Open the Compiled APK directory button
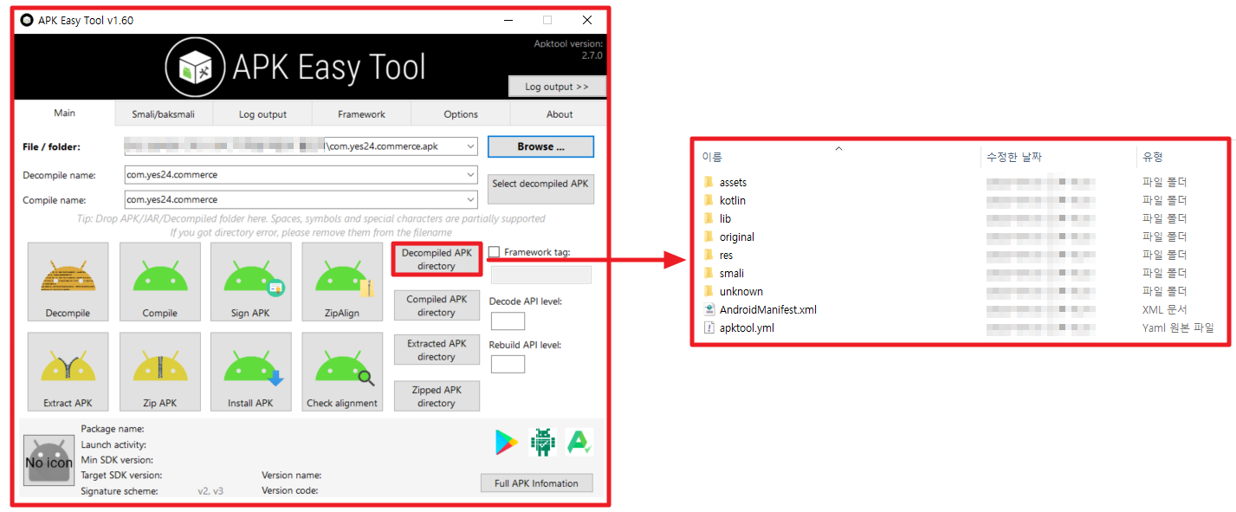Image resolution: width=1236 pixels, height=512 pixels. (437, 306)
